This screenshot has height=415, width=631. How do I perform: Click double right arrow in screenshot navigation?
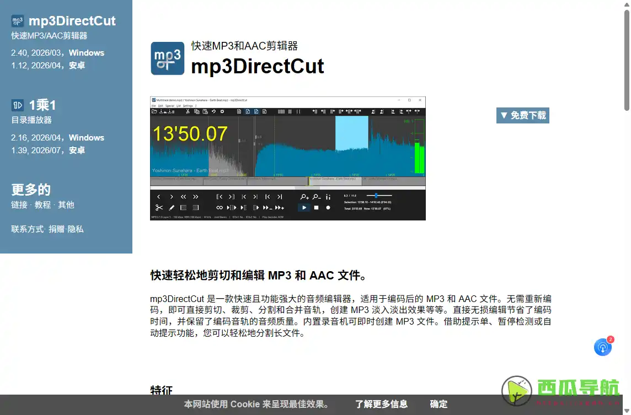pos(196,197)
